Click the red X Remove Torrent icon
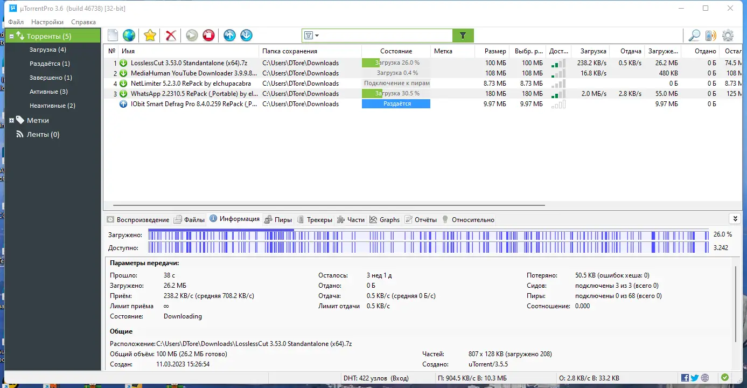The width and height of the screenshot is (747, 388). [171, 36]
